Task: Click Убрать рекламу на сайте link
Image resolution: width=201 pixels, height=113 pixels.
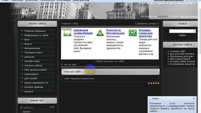Action: (x=110, y=61)
